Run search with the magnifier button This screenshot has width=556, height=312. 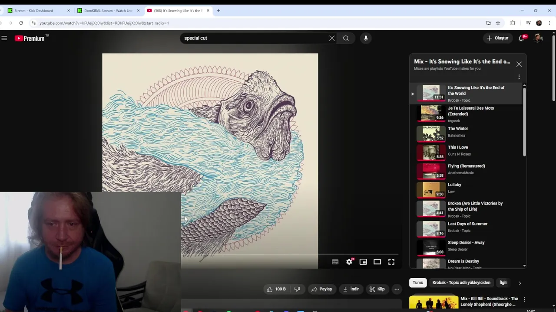(346, 38)
